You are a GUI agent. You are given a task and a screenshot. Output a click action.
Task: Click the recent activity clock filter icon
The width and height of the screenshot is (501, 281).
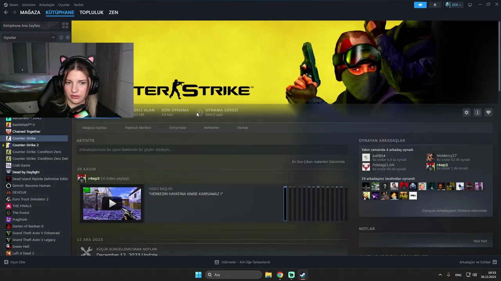click(61, 37)
